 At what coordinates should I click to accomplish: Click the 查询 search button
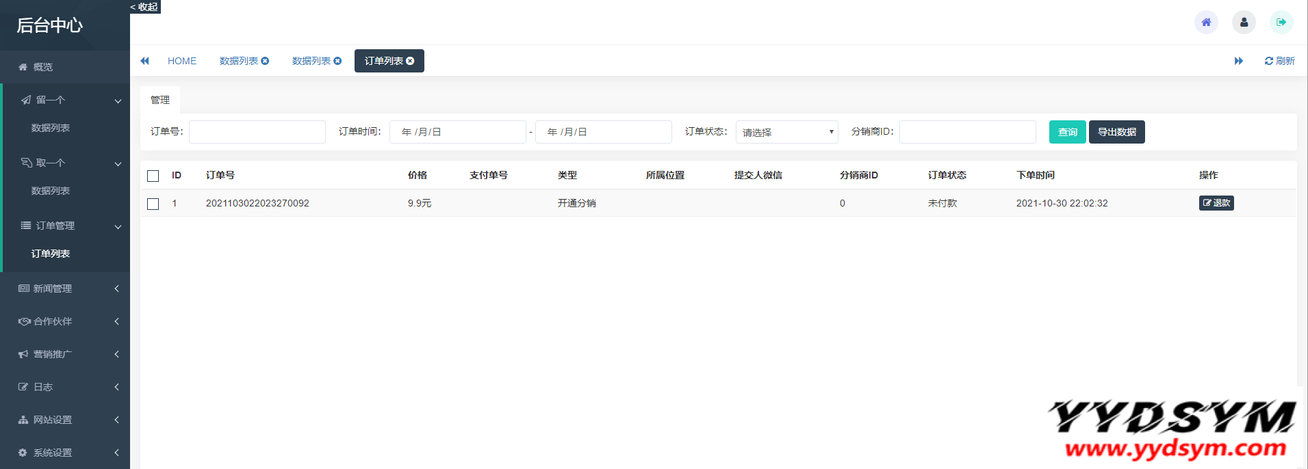click(1067, 132)
